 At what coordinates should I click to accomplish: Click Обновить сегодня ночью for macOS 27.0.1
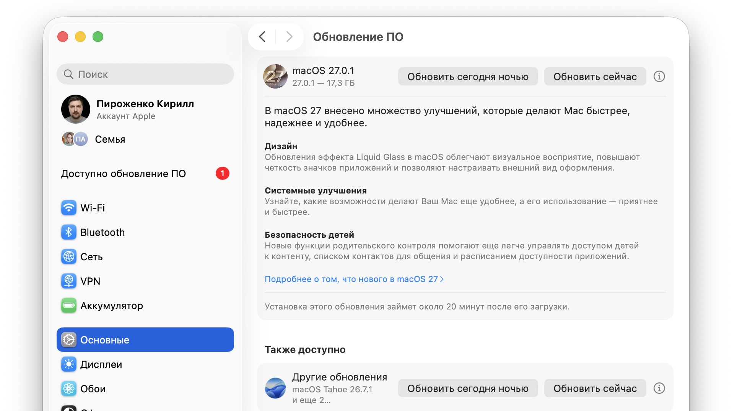tap(468, 77)
